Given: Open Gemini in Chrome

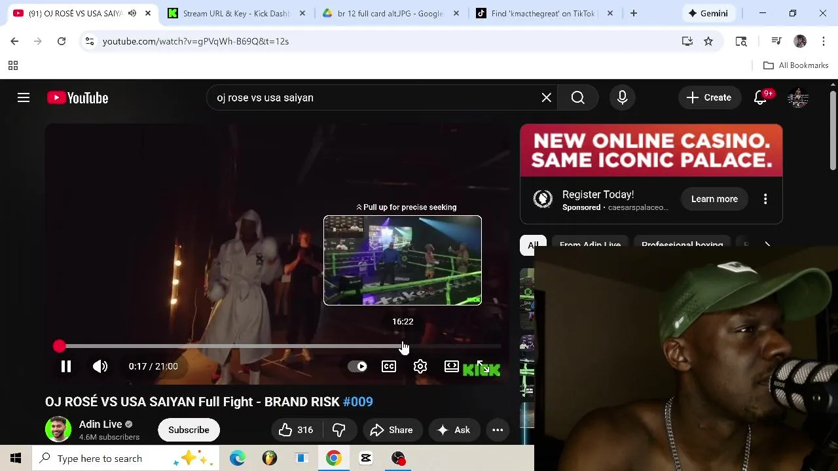Looking at the screenshot, I should 708,13.
